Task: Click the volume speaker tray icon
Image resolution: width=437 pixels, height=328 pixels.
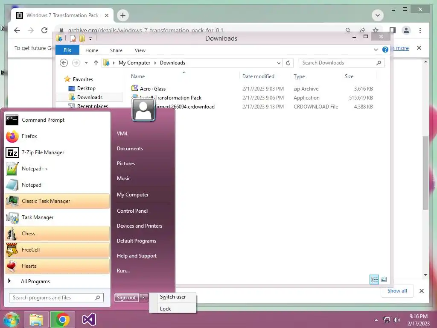Action: 396,320
